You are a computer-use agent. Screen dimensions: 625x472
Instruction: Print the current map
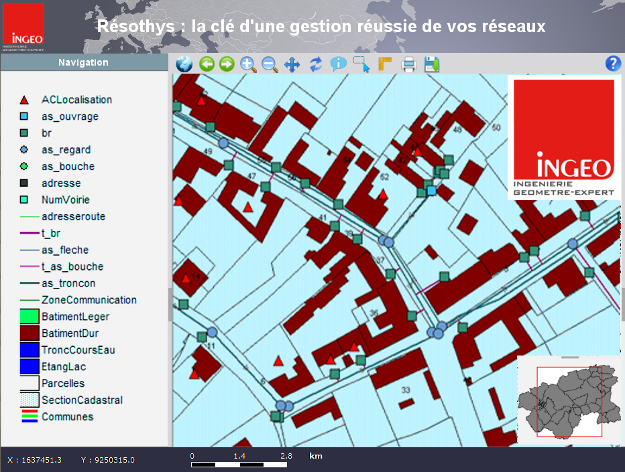click(x=409, y=65)
